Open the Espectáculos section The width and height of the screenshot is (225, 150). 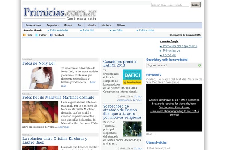pyautogui.click(x=33, y=25)
